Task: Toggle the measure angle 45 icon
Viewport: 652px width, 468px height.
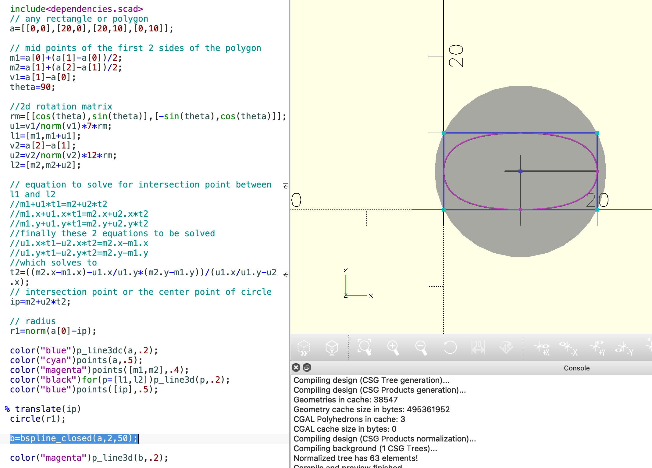Action: click(x=506, y=348)
